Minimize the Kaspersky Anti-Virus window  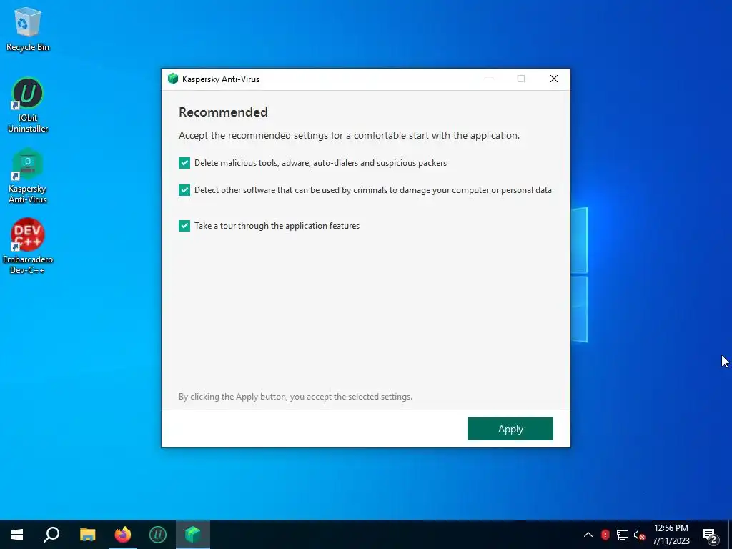pyautogui.click(x=489, y=79)
